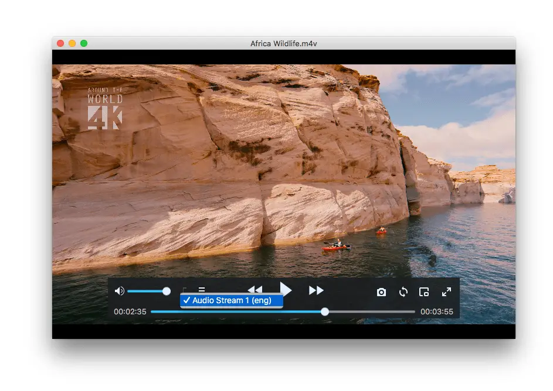Toggle loop with the circular-arrows icon
The width and height of the screenshot is (553, 391).
coord(403,291)
